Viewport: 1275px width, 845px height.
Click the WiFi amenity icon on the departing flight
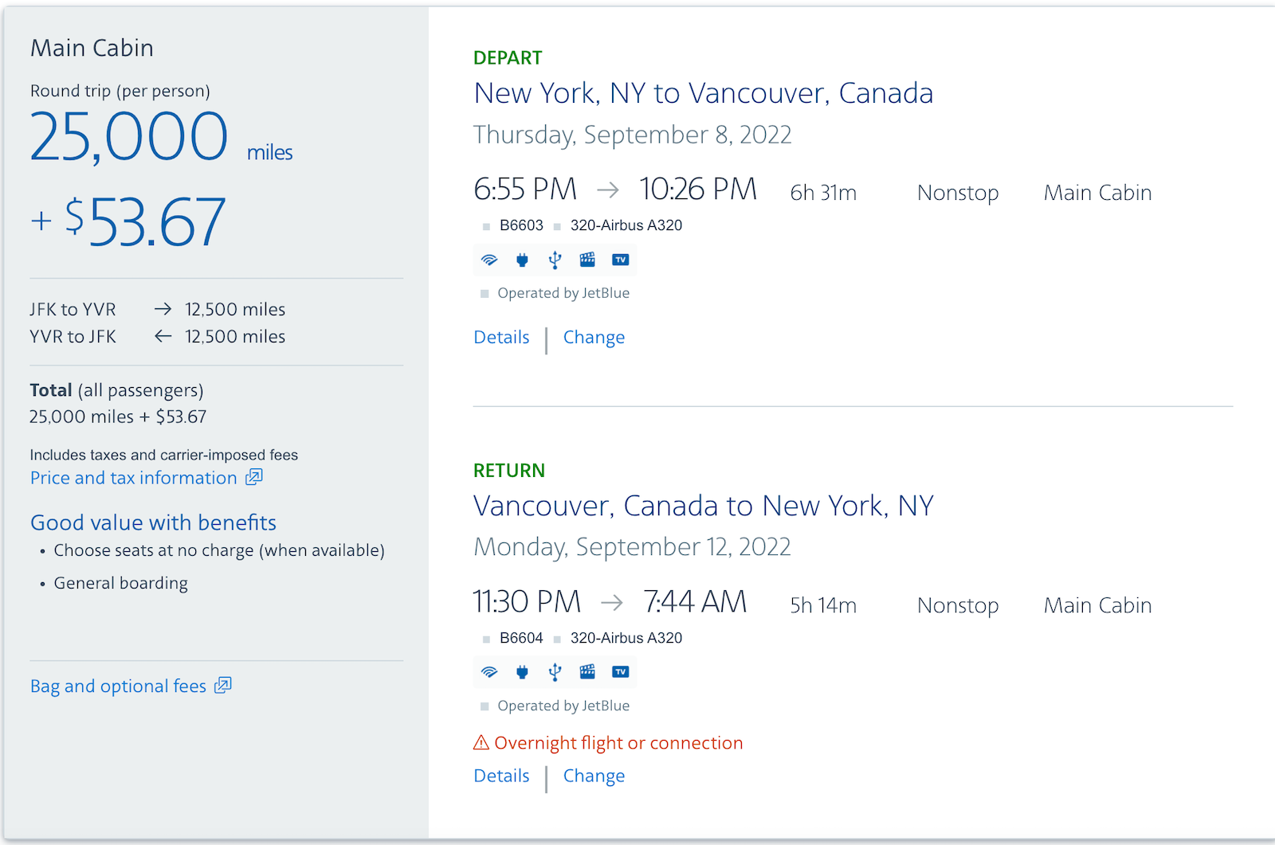click(488, 260)
